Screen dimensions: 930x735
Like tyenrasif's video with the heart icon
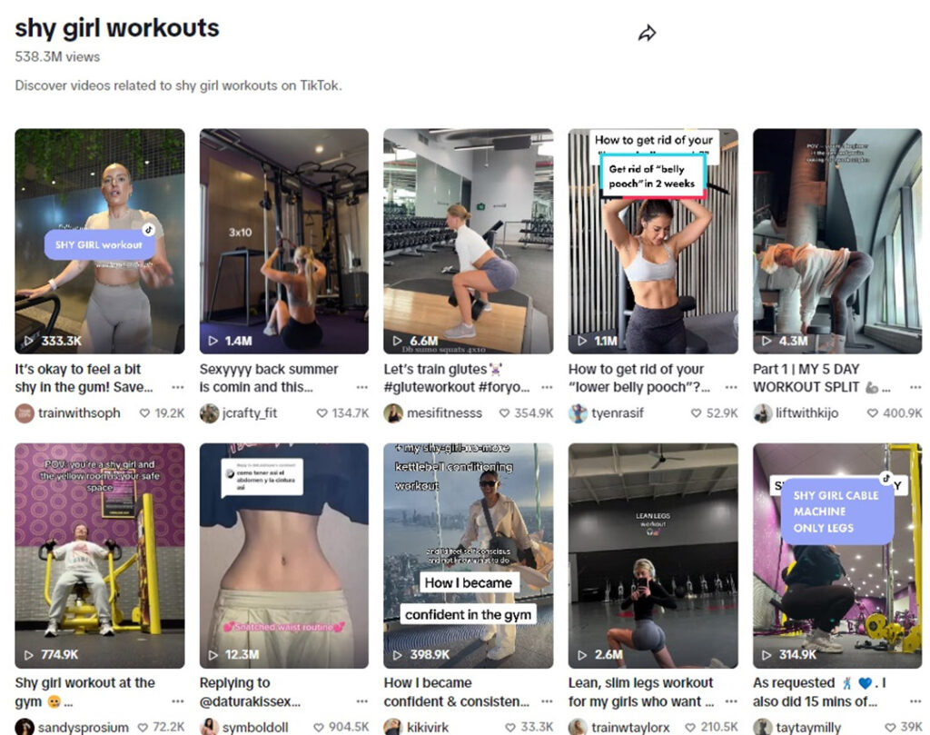coord(697,412)
